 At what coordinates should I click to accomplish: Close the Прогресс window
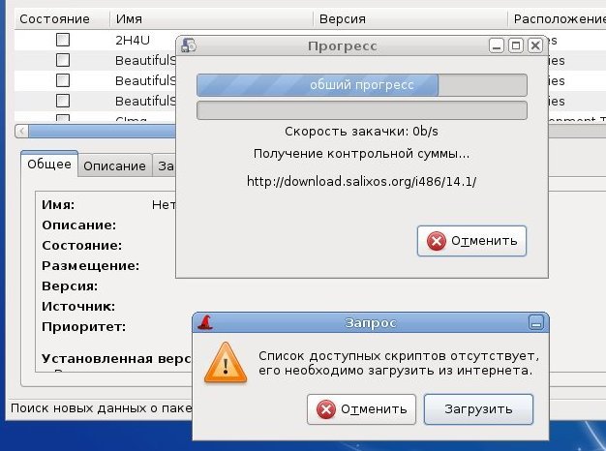point(535,46)
